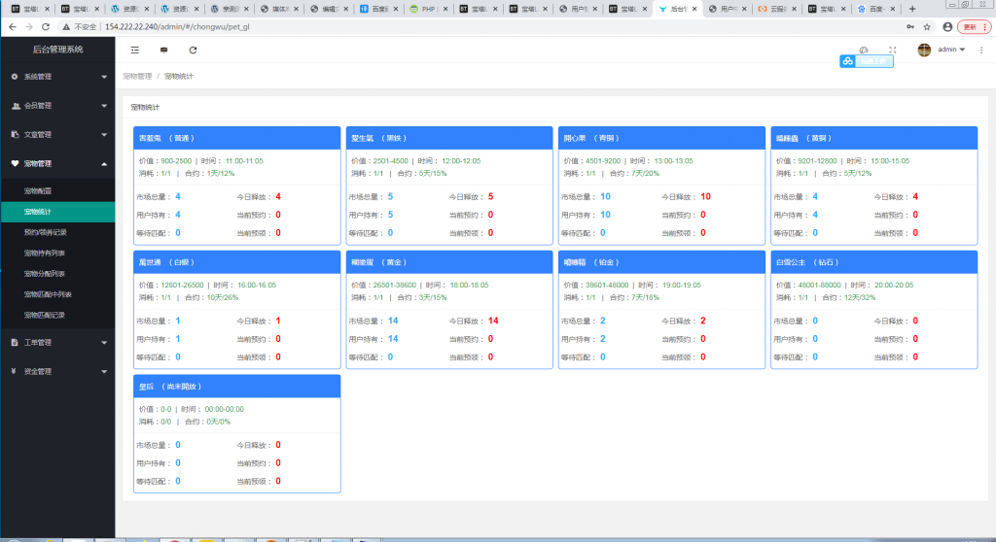The image size is (996, 542).
Task: Click the admin avatar picture
Action: (924, 50)
